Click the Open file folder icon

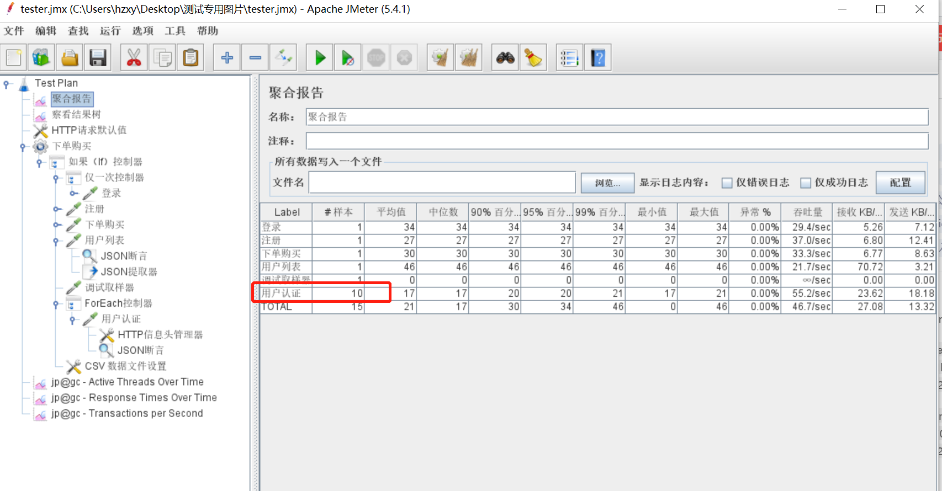click(x=70, y=57)
